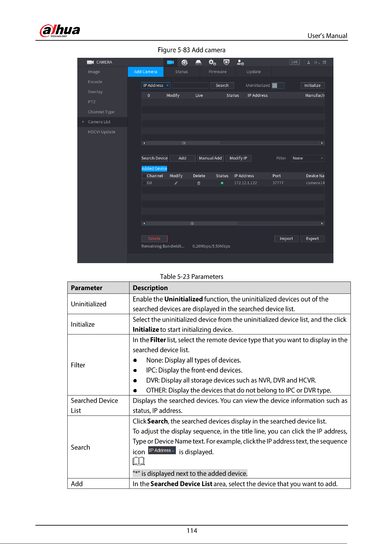The height and width of the screenshot is (544, 384).
Task: Click the trash Delete icon for D8
Action: [199, 183]
